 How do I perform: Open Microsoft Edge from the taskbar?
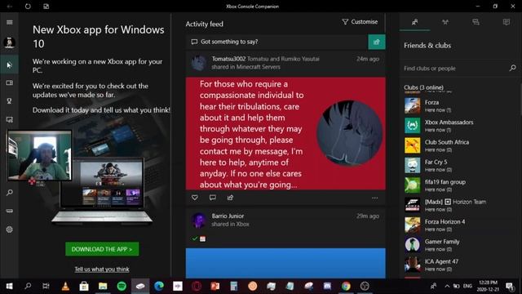[159, 286]
